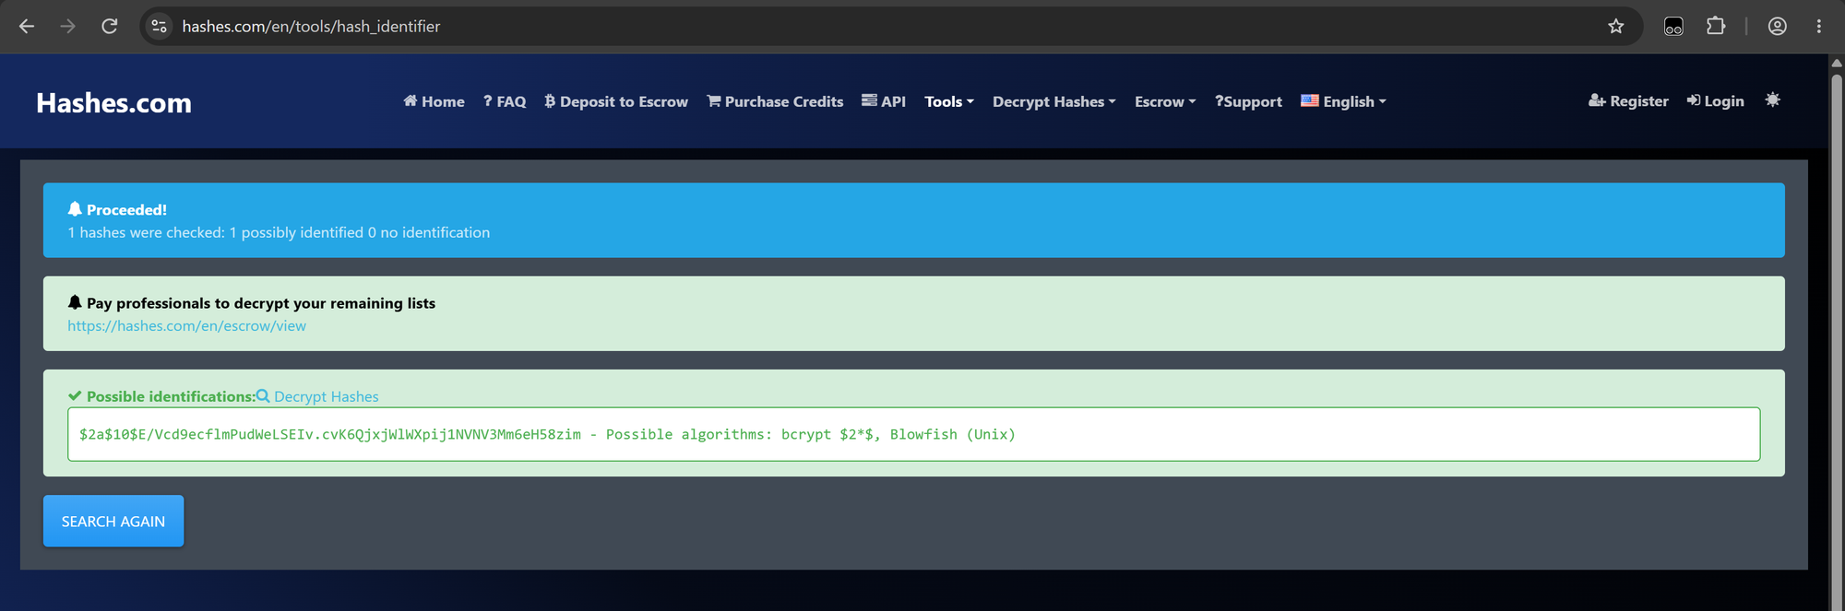The width and height of the screenshot is (1845, 611).
Task: Click the Register link
Action: click(x=1628, y=101)
